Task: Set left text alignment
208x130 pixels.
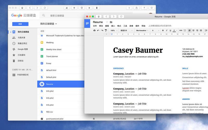Action: coord(190,30)
